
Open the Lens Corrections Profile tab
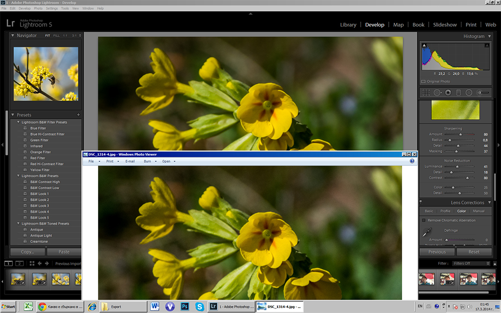445,211
